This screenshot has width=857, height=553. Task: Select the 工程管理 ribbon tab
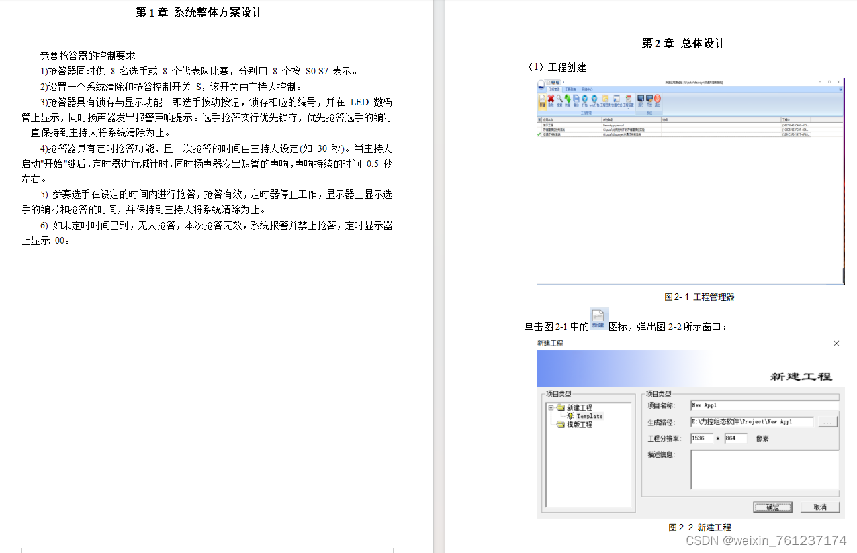[x=554, y=89]
